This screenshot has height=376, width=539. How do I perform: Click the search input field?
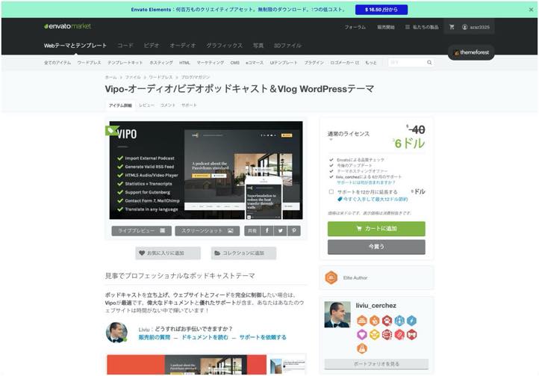tap(407, 62)
